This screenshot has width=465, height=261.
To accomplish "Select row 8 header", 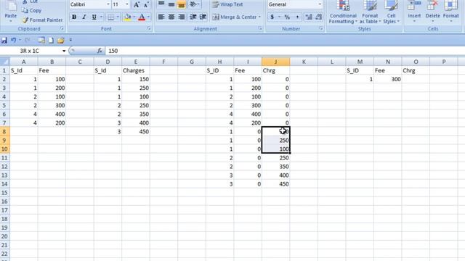I will point(5,131).
